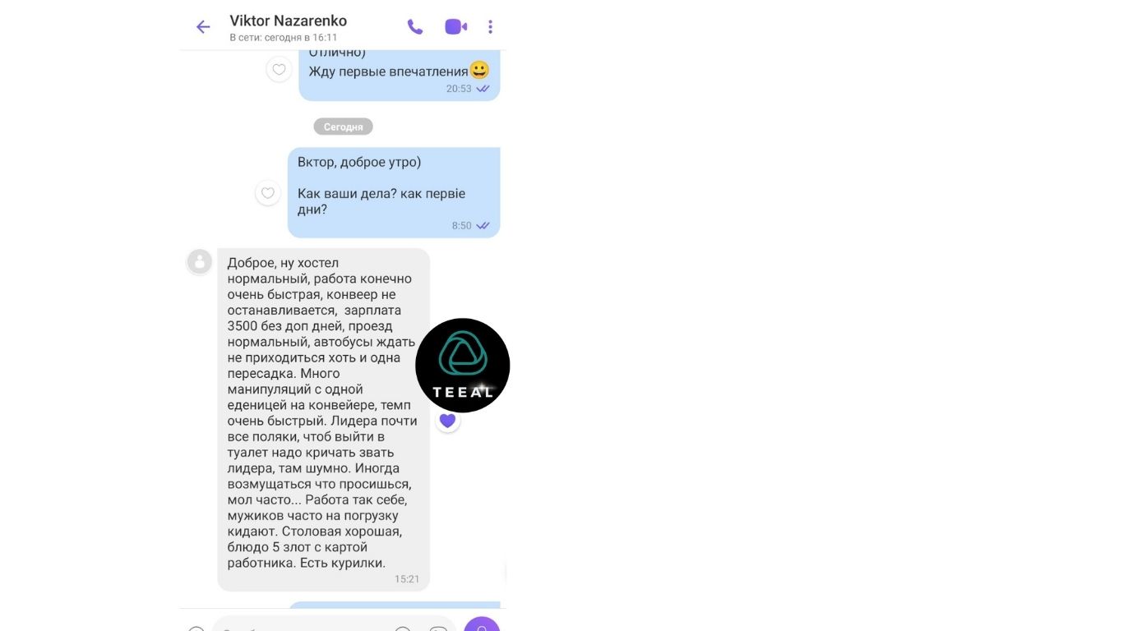Click the 20:53 read receipt checkmarks

click(483, 89)
